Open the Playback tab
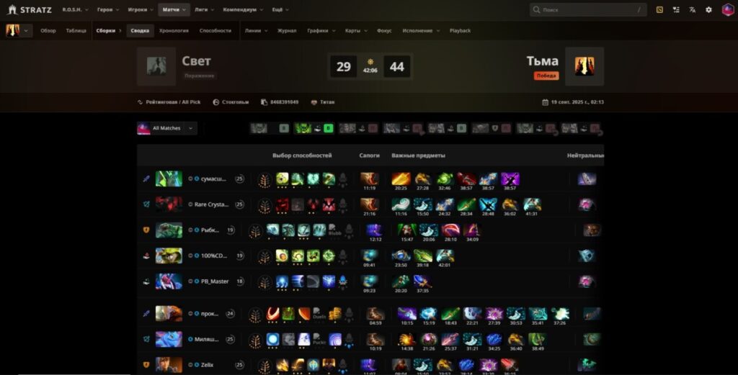The image size is (738, 375). [460, 30]
